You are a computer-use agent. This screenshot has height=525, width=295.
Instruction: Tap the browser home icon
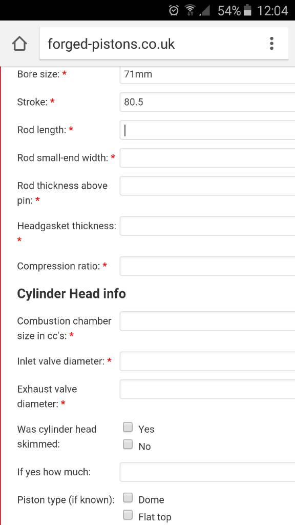[19, 44]
